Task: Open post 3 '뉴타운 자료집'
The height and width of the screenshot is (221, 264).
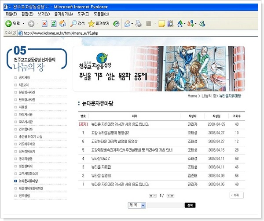Action: [101, 167]
